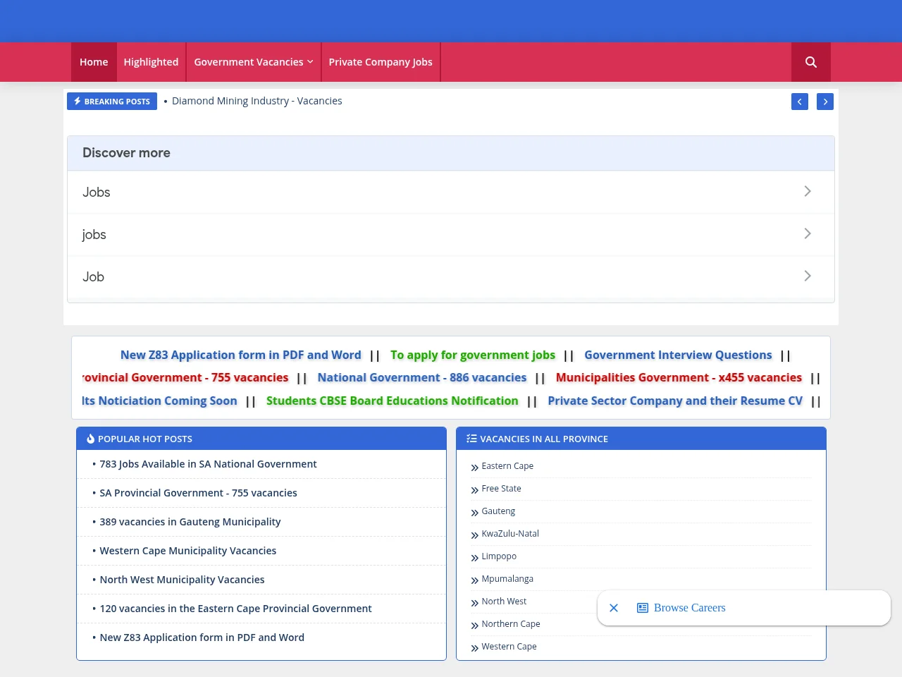Viewport: 902px width, 677px height.
Task: Select Northern Cape province
Action: (x=511, y=624)
